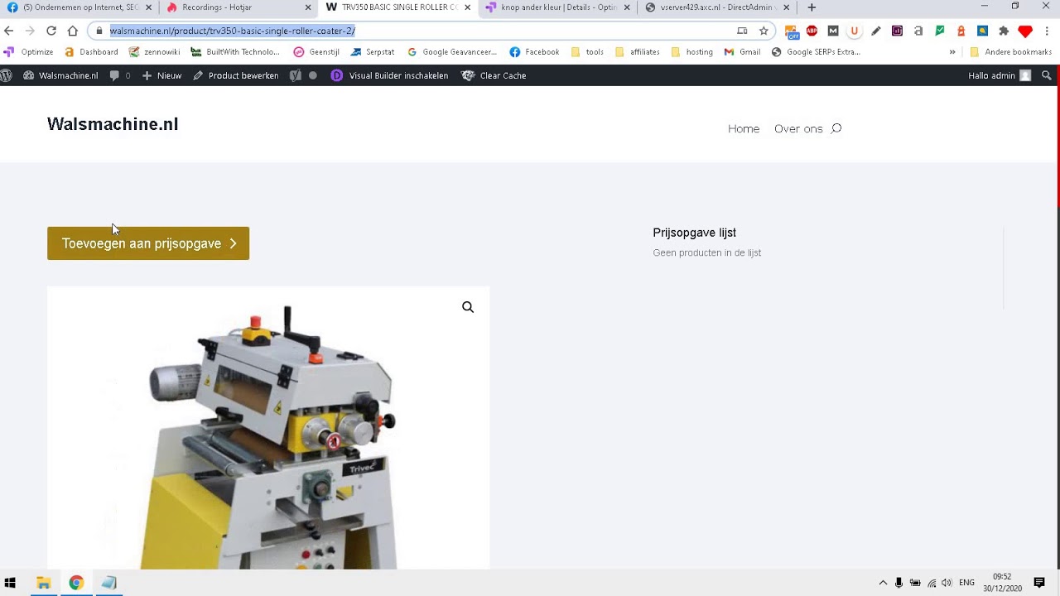Open the Serpstat bookmark
Screen dimensions: 1060x596
(x=373, y=51)
